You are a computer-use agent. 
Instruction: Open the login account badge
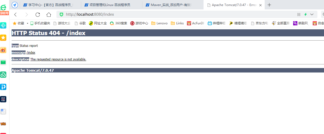[4, 13]
